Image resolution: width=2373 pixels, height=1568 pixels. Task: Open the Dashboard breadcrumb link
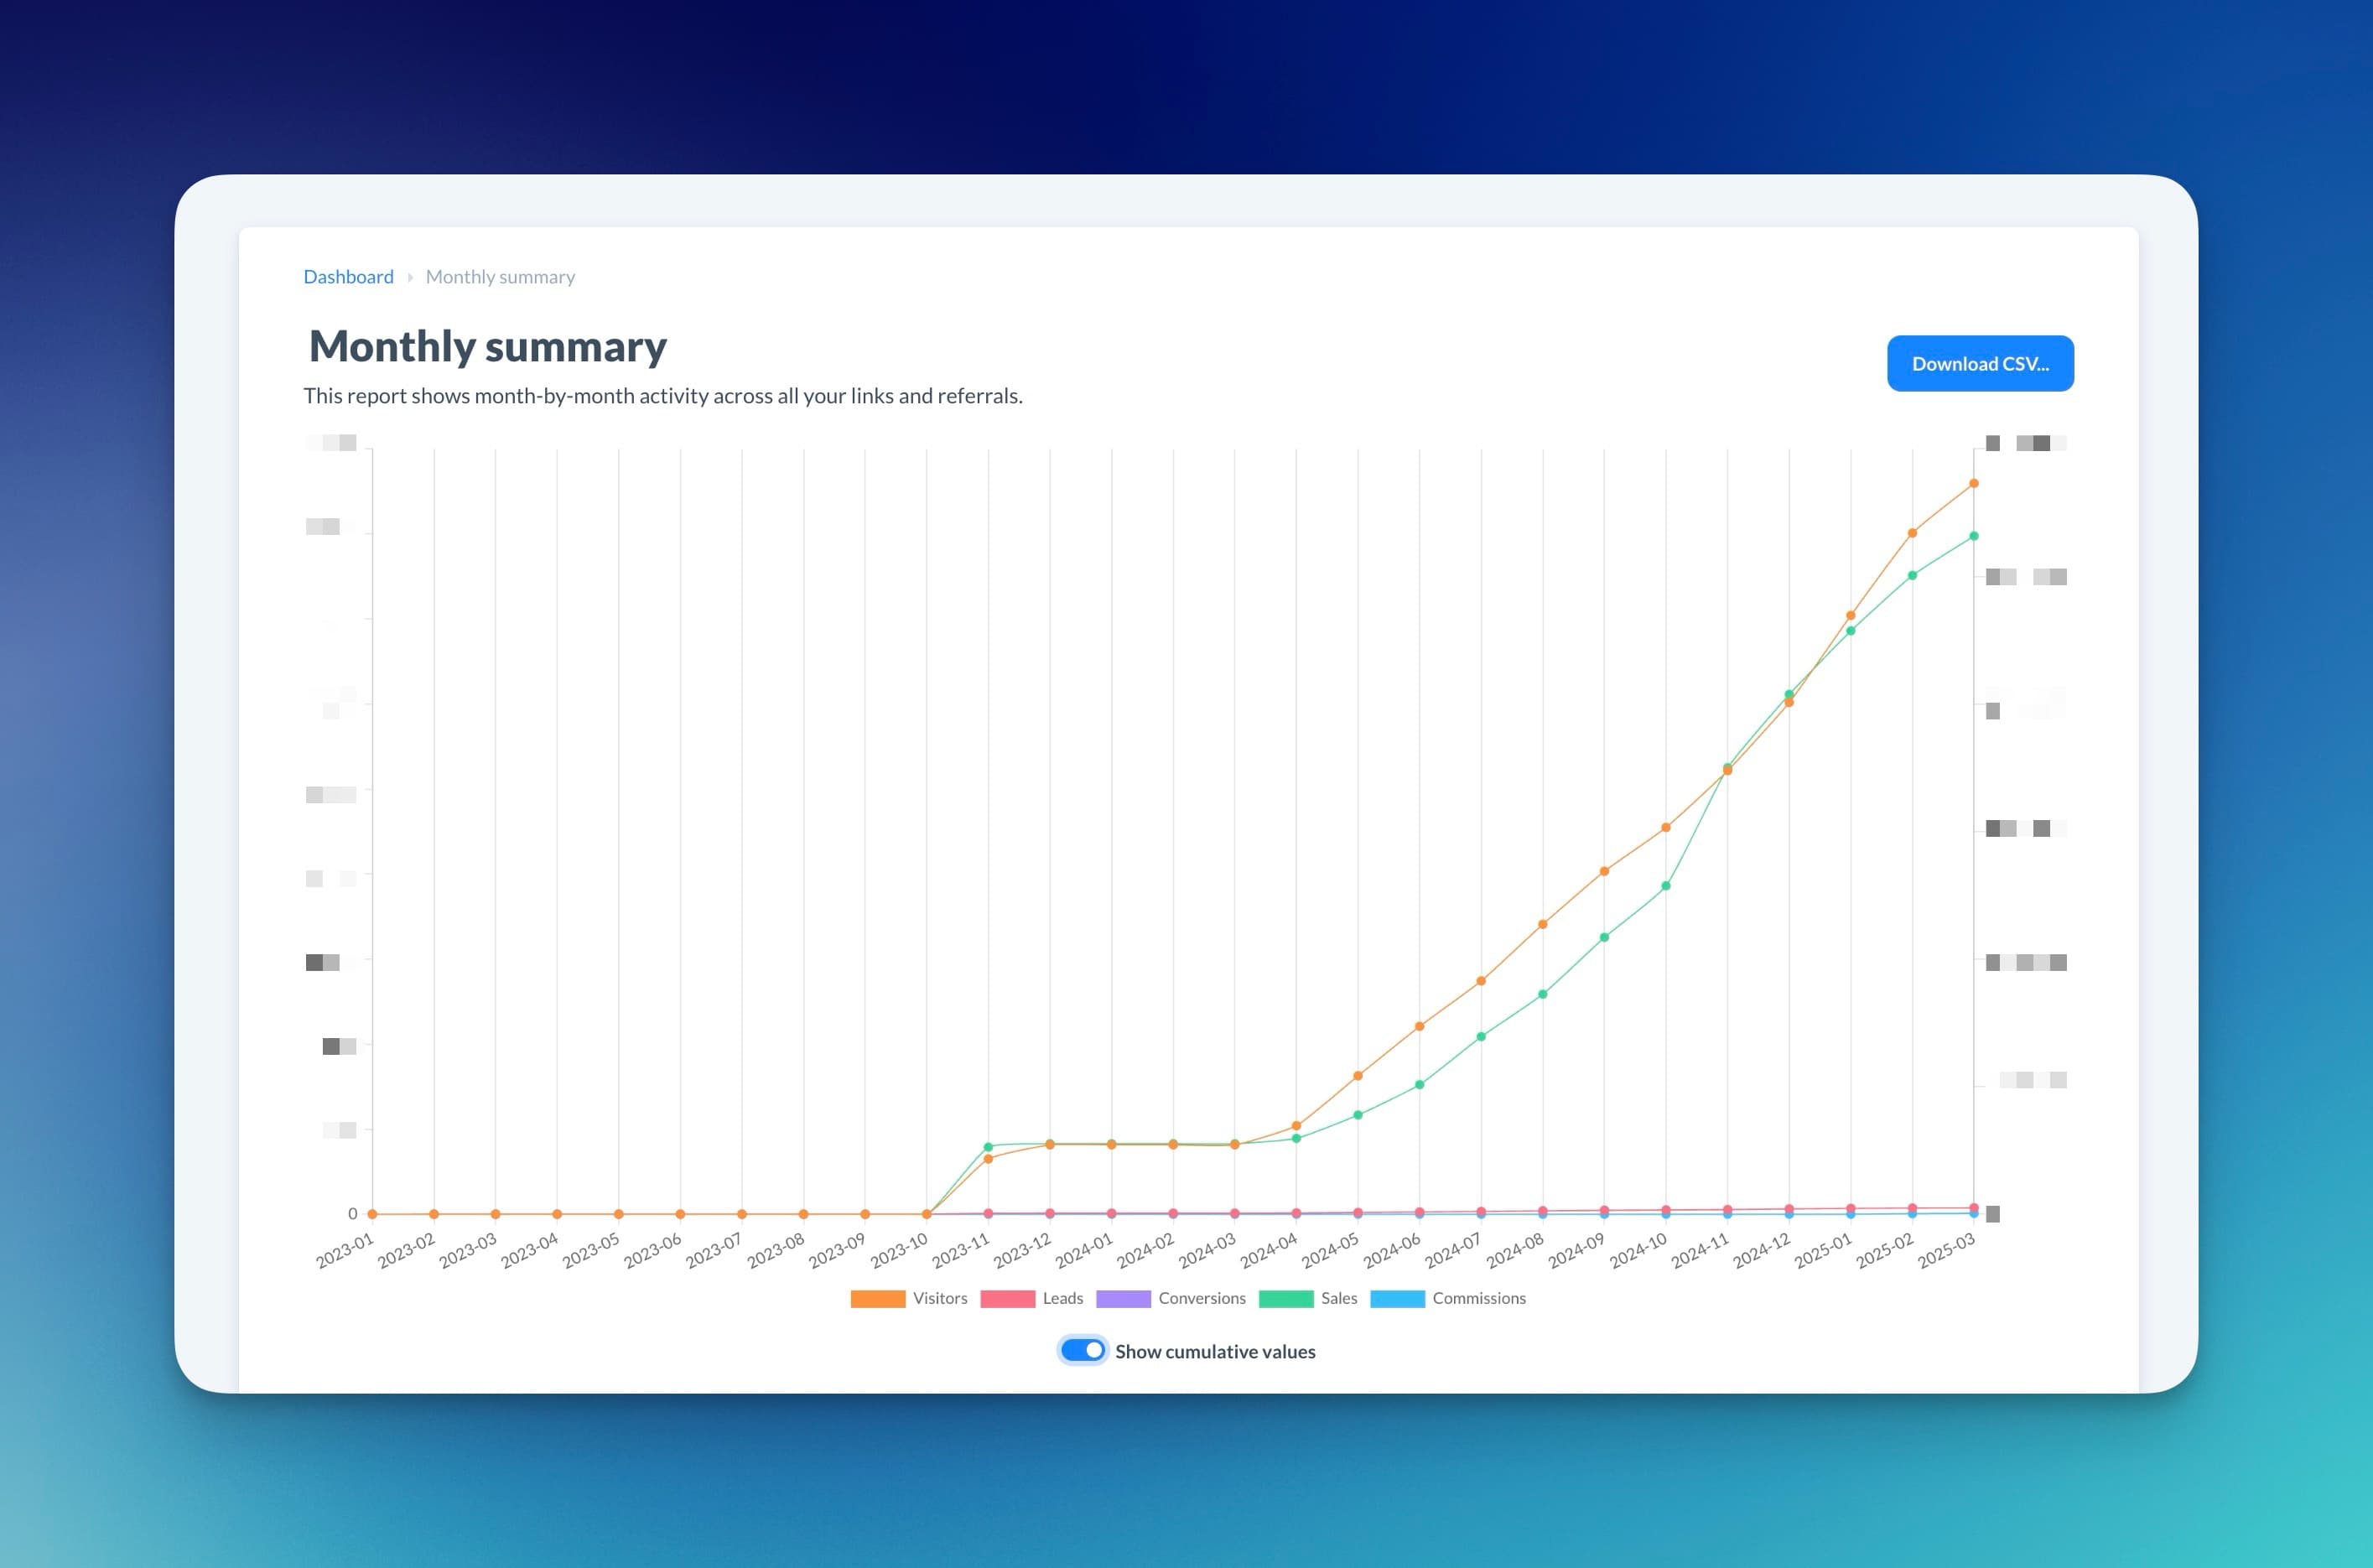(348, 277)
